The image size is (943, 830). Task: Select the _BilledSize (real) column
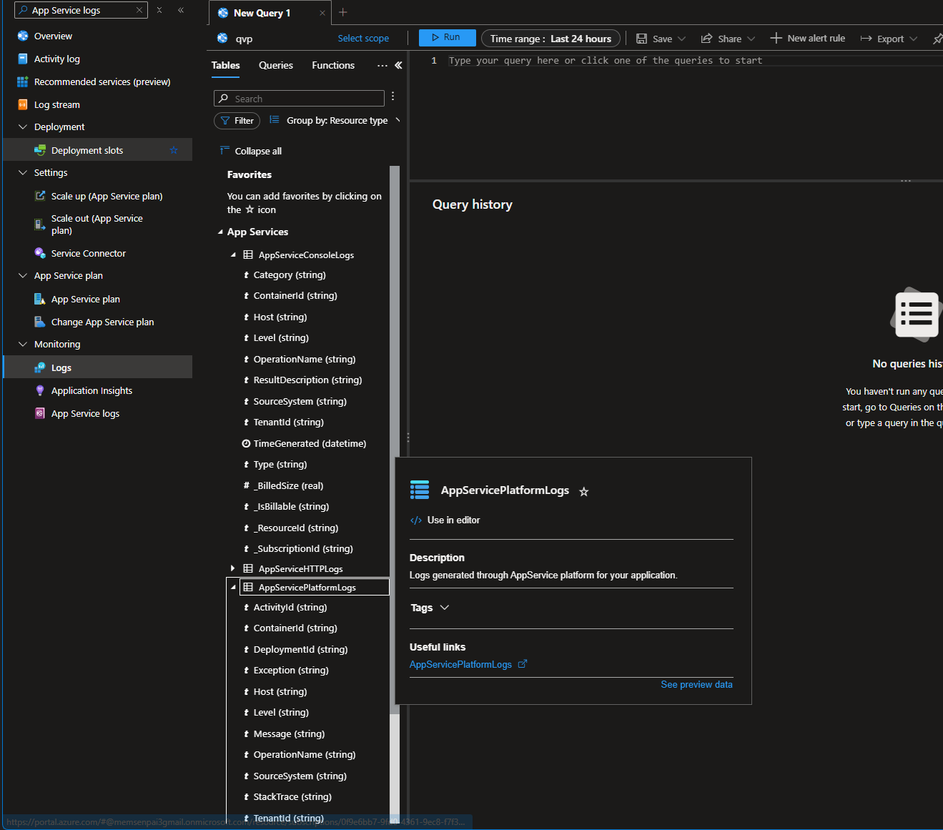(288, 485)
